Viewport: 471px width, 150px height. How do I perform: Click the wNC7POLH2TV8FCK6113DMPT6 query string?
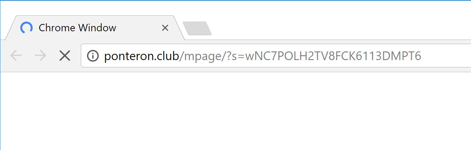333,56
